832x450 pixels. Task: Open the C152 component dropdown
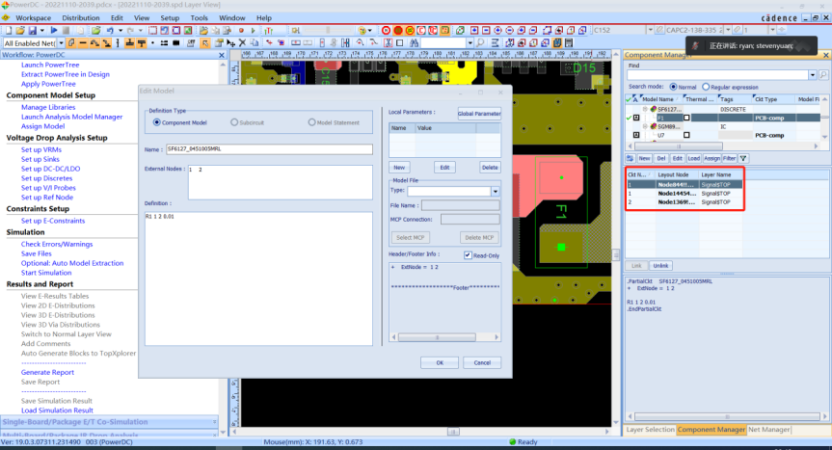point(650,30)
